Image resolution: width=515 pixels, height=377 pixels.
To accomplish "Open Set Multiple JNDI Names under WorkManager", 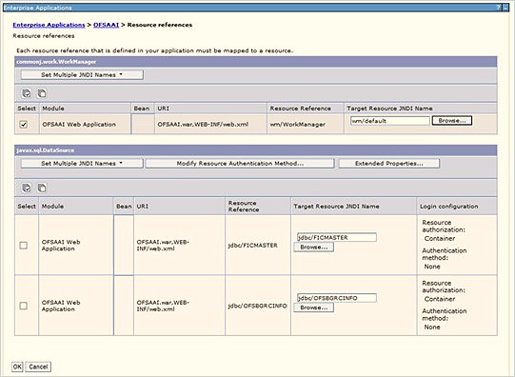I will click(x=82, y=75).
